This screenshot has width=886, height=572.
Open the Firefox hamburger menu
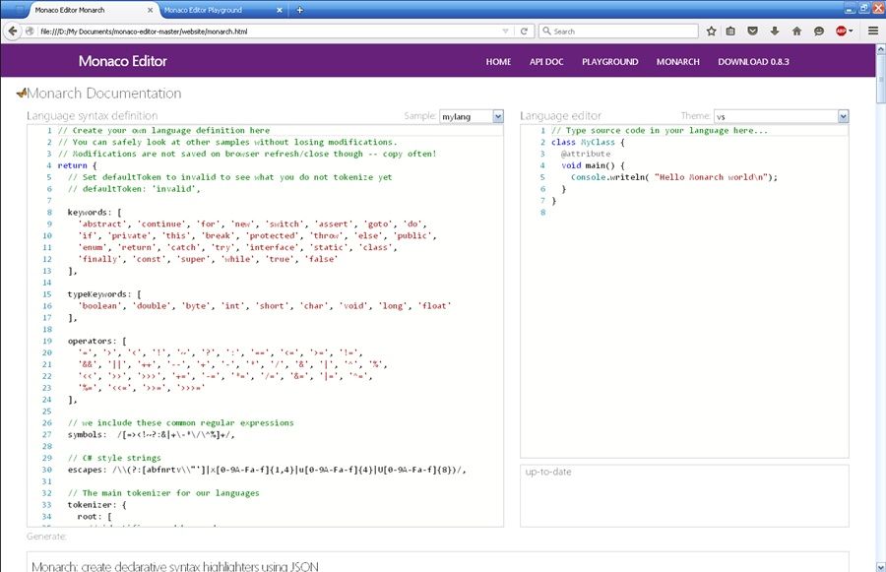point(873,32)
